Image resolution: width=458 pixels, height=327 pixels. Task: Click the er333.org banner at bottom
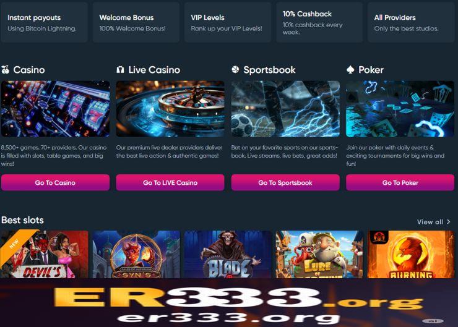(229, 304)
